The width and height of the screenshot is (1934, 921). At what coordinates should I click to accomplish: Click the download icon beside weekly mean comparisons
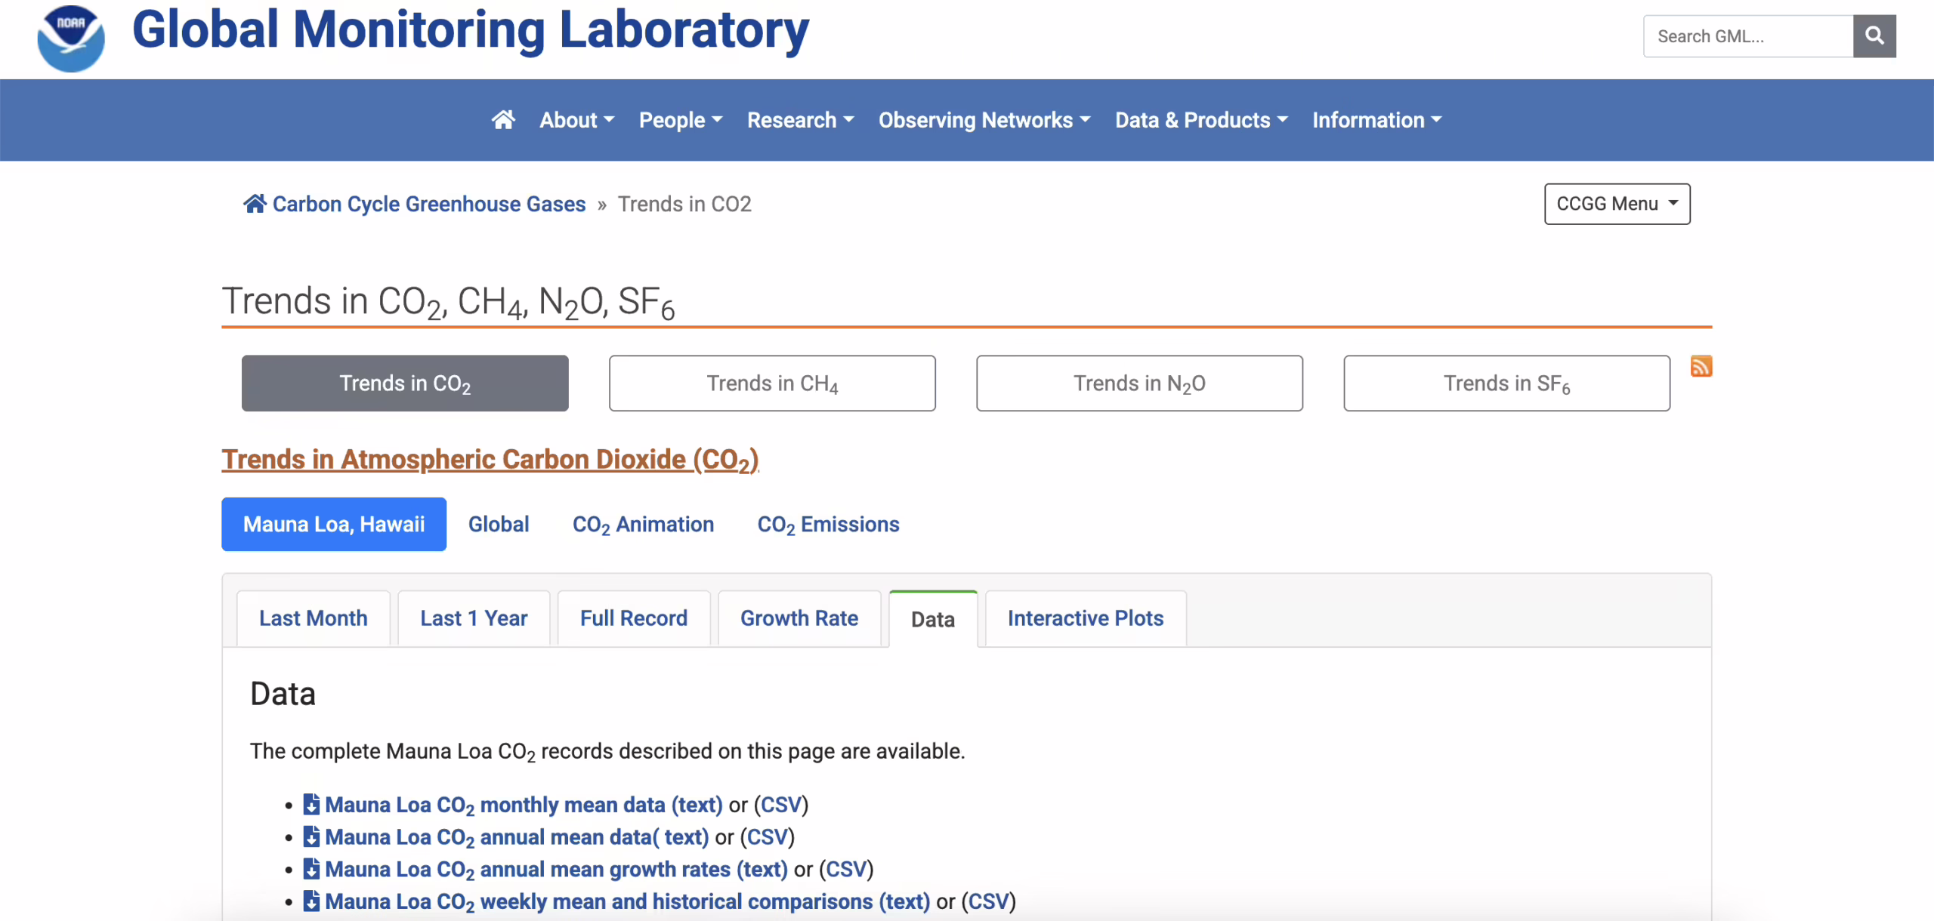pos(310,900)
